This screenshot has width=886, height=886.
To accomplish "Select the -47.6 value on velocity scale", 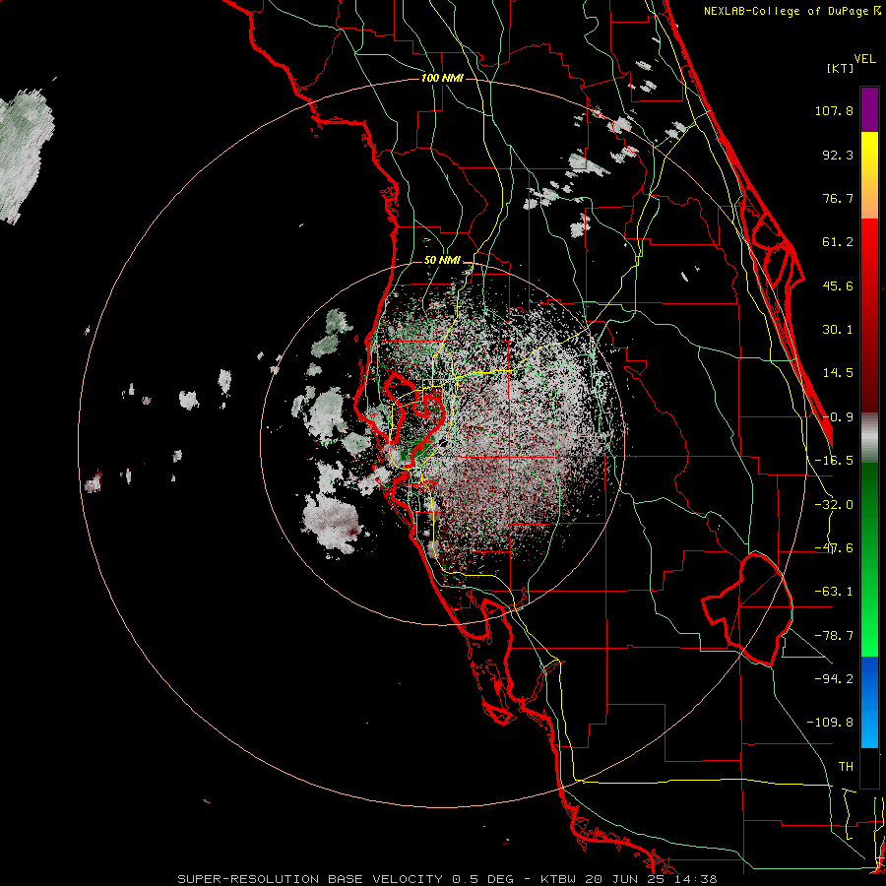I will (834, 548).
